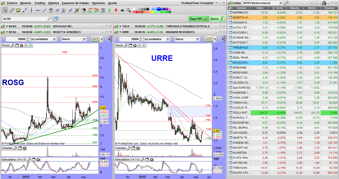Viewport: 339px width, 179px height.
Task: Open the column settings wrench in the list header
Action: coord(230,8)
